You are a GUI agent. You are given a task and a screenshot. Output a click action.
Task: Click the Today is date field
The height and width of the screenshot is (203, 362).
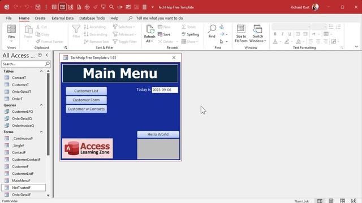tap(165, 90)
